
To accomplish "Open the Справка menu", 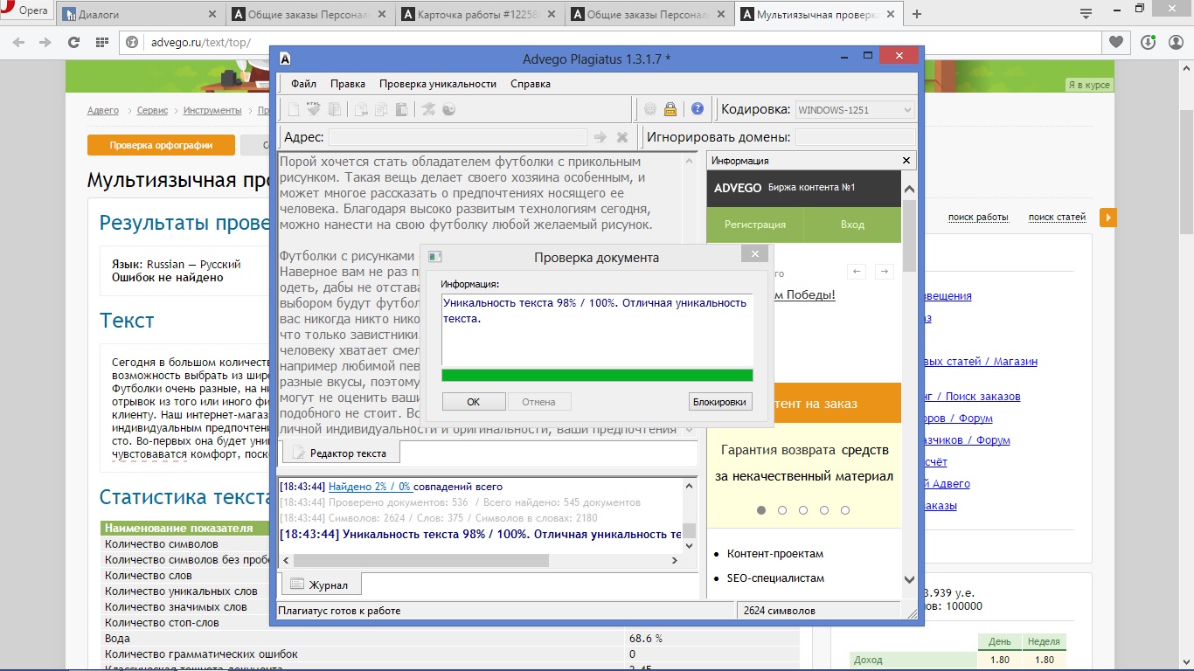I will 531,84.
